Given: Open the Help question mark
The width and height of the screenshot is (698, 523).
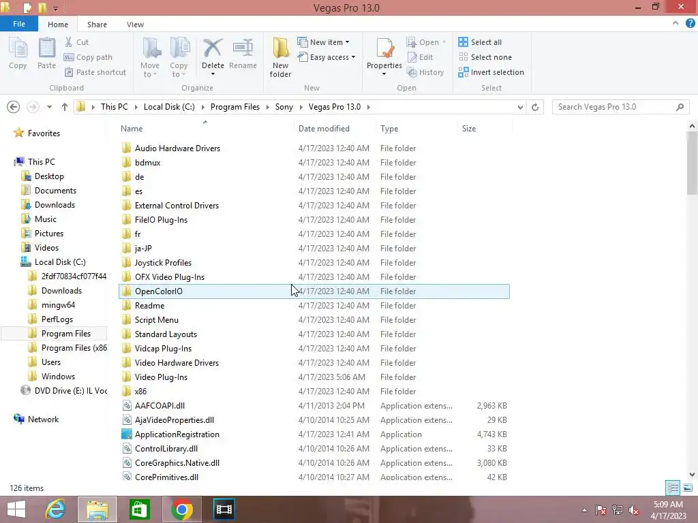Looking at the screenshot, I should tap(690, 24).
